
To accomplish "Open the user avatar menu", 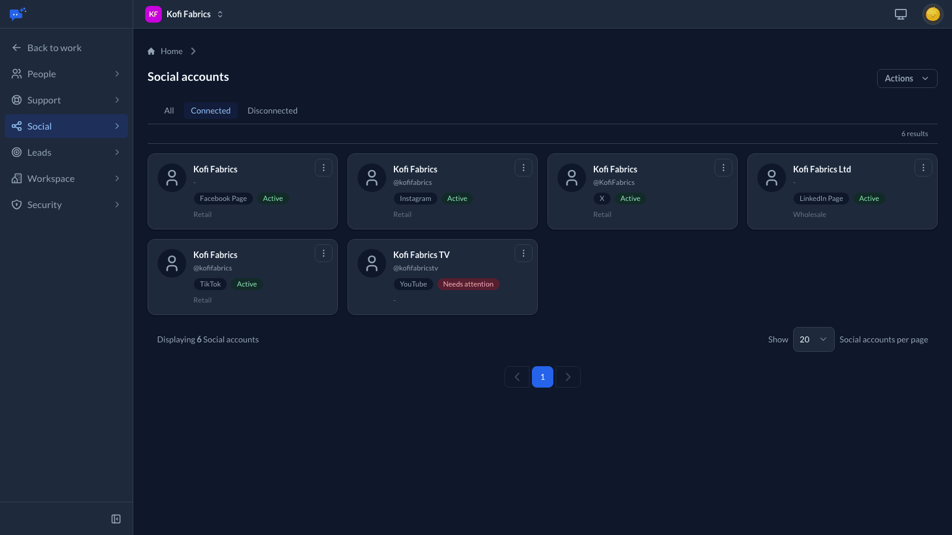I will click(932, 14).
